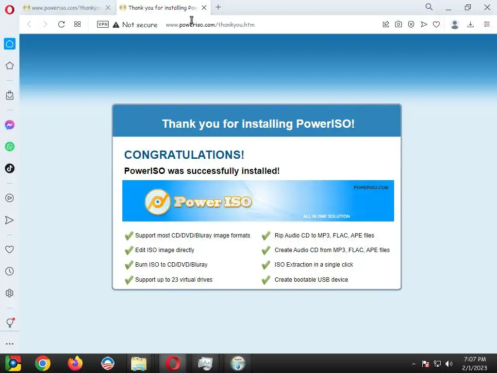Open the downloads icon
This screenshot has width=497, height=373.
click(x=471, y=24)
